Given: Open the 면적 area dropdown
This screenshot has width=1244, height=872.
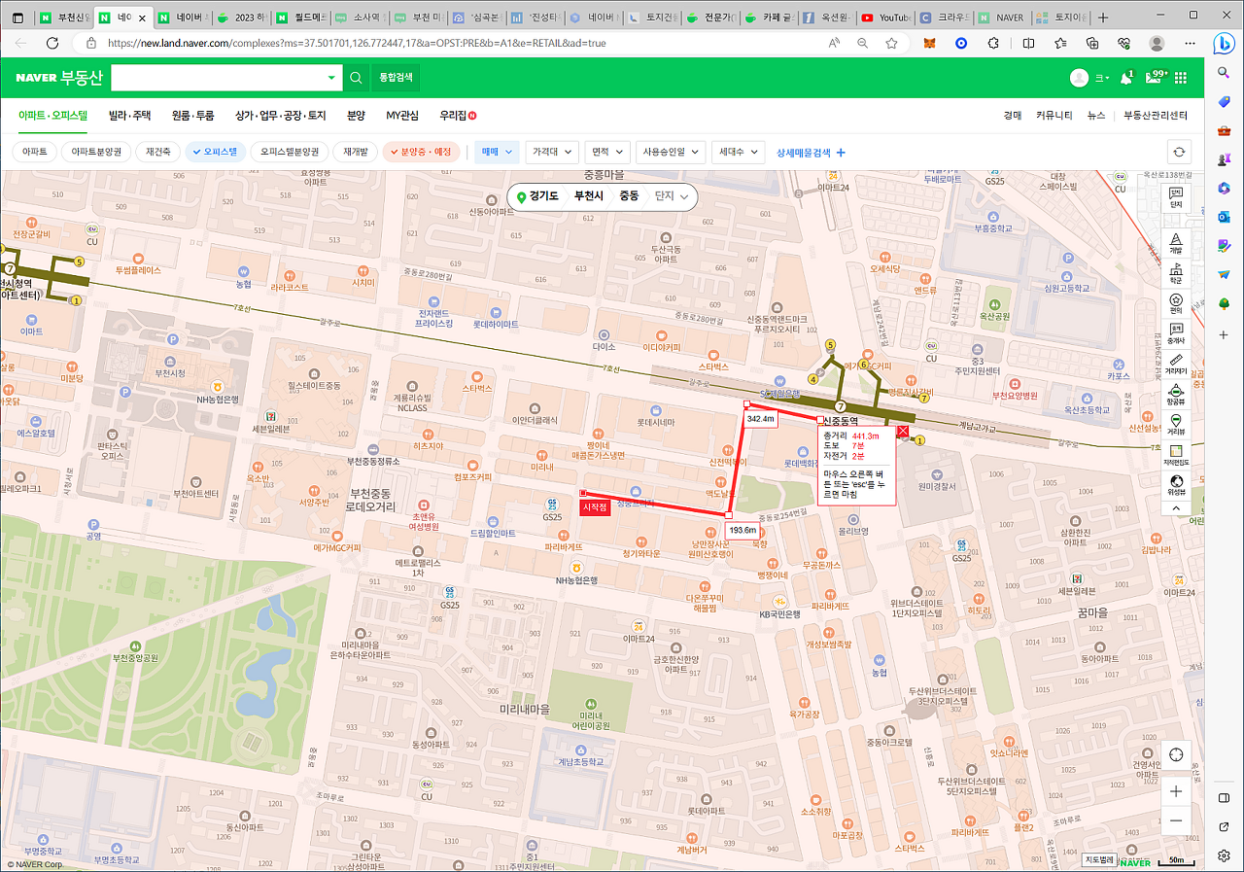Looking at the screenshot, I should [x=607, y=152].
